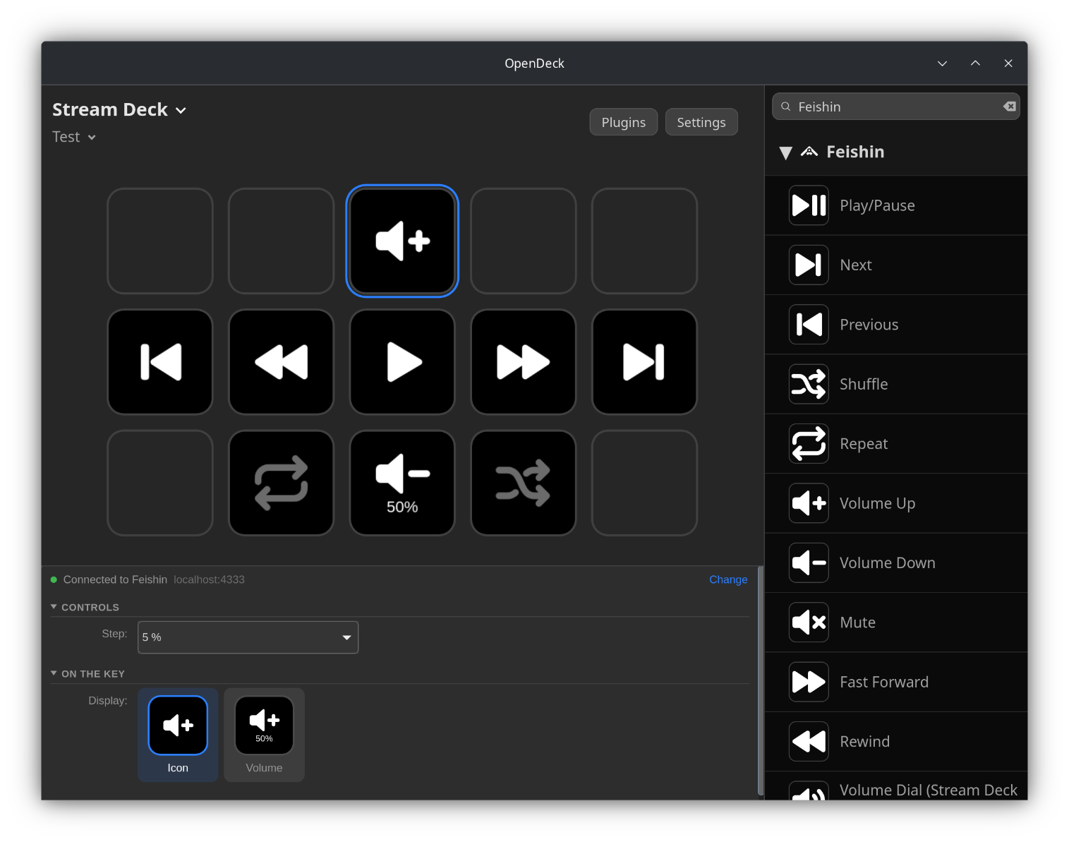Click the Feishin search input field

coord(896,107)
